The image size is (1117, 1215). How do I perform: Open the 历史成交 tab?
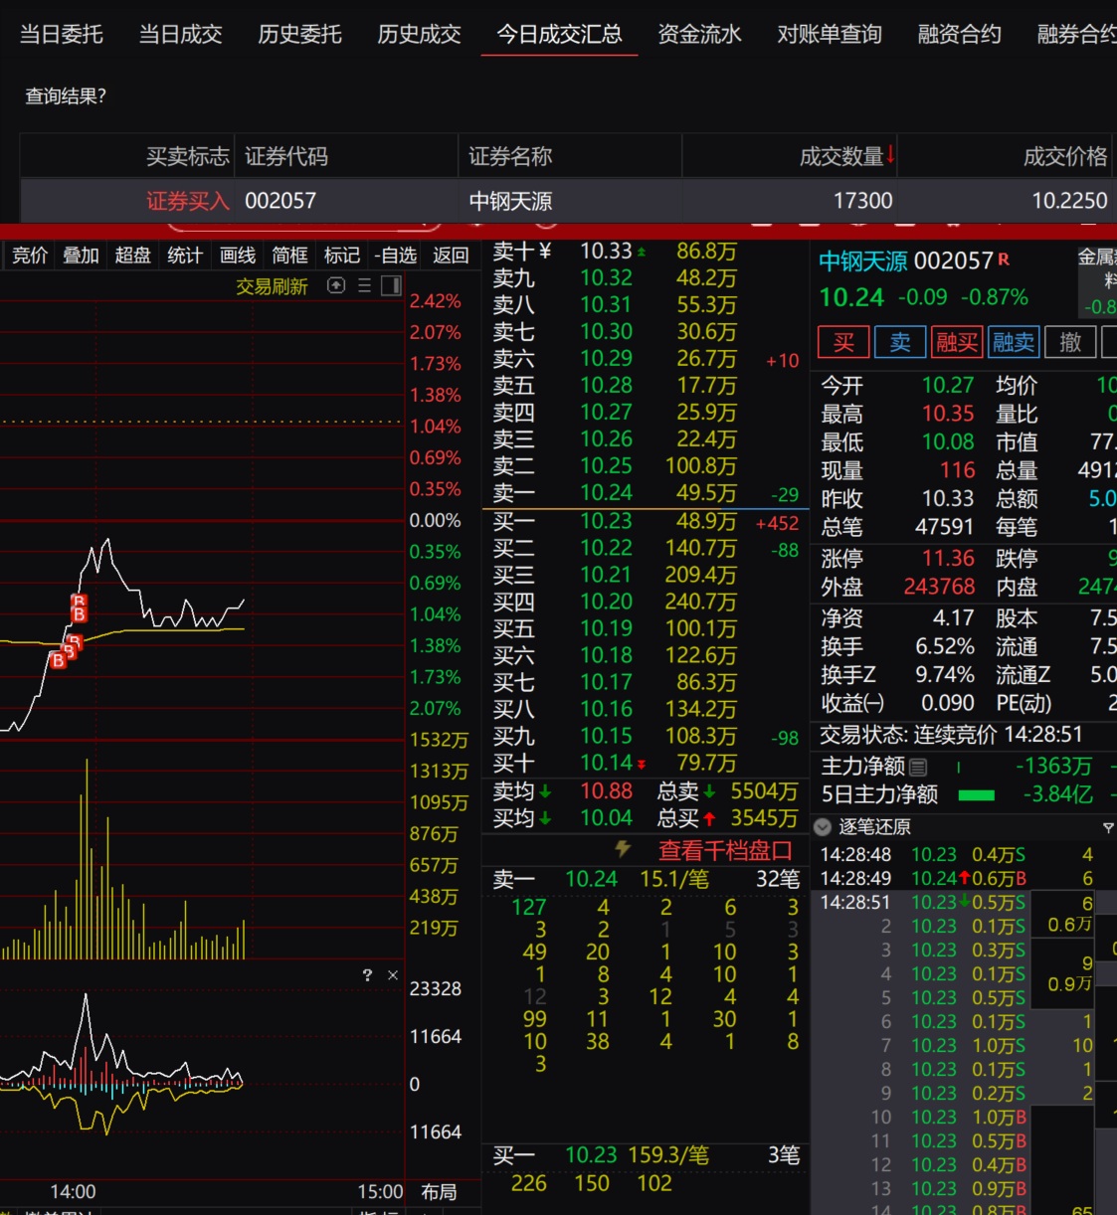pyautogui.click(x=419, y=35)
